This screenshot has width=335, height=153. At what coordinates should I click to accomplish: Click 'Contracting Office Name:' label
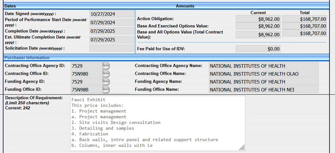(160, 73)
